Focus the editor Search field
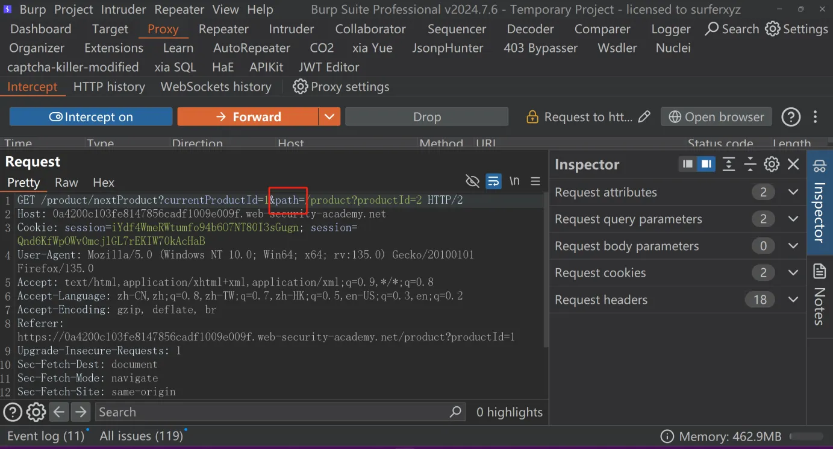This screenshot has height=449, width=833. click(x=280, y=412)
